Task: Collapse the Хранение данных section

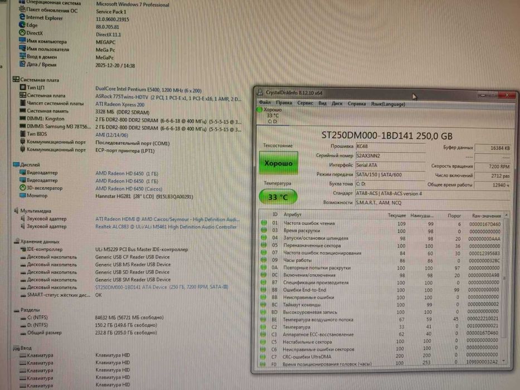Action: pyautogui.click(x=16, y=241)
